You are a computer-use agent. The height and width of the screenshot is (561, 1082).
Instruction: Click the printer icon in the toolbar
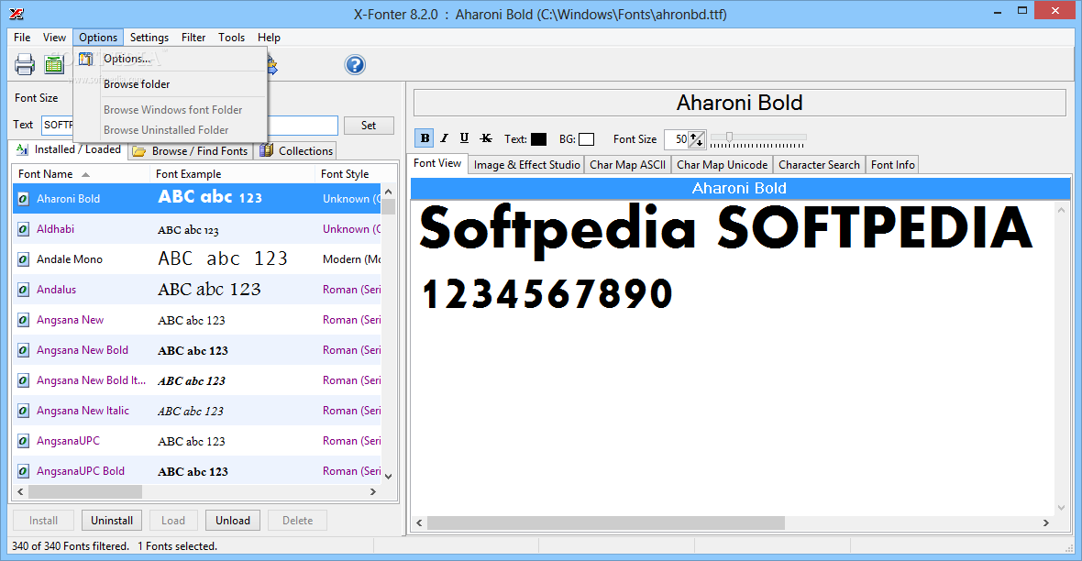(25, 65)
